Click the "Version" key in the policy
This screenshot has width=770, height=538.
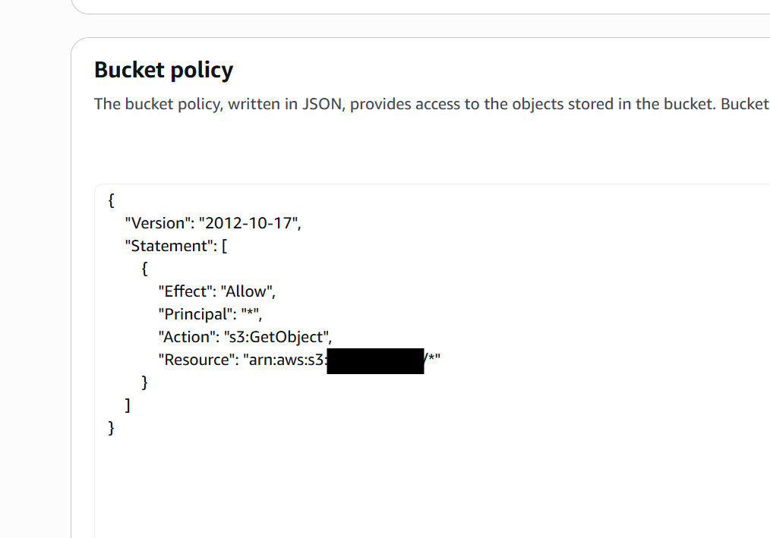(158, 223)
